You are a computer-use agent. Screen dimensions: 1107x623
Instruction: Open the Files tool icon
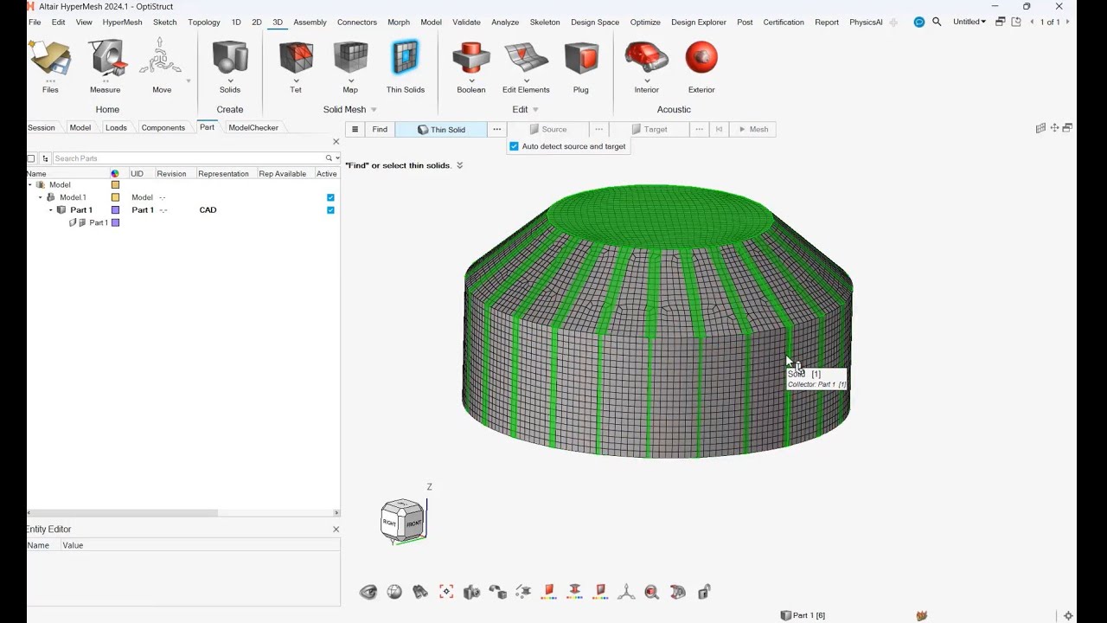pyautogui.click(x=50, y=59)
